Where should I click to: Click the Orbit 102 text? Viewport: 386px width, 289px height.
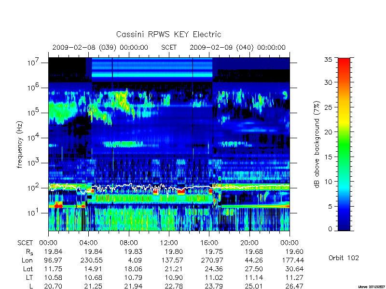pyautogui.click(x=344, y=258)
